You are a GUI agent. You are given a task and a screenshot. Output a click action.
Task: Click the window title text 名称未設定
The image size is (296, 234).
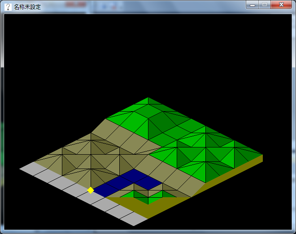[27, 7]
